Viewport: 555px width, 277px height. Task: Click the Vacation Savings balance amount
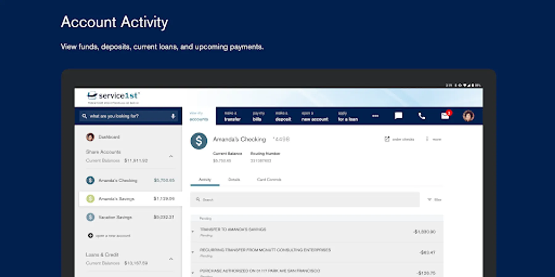pos(164,217)
